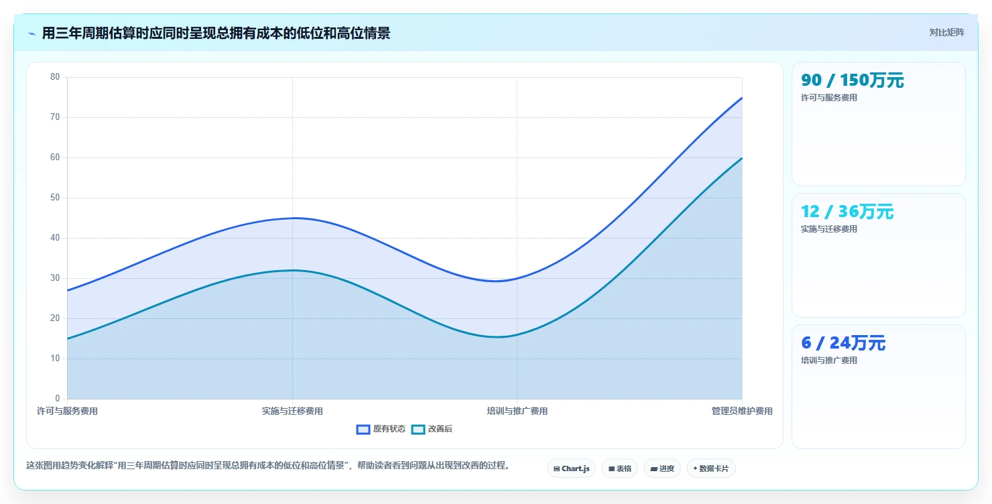Image resolution: width=992 pixels, height=504 pixels.
Task: Click the 对比矩阵 label in header
Action: tap(946, 32)
